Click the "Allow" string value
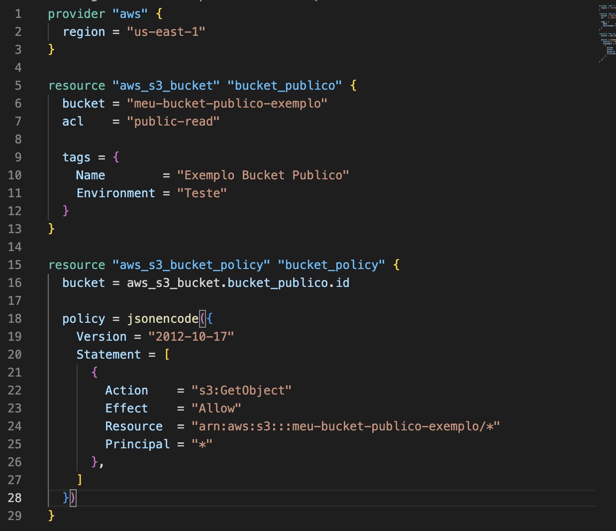 tap(216, 409)
